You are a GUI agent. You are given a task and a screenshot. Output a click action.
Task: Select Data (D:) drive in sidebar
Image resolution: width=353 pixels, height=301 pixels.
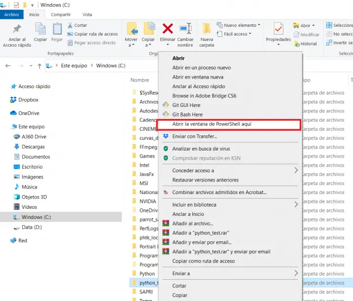pos(31,228)
